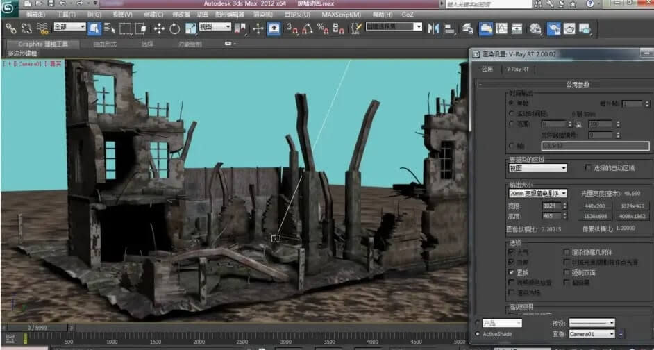Expand the 70mm output size preset dropdown

pyautogui.click(x=537, y=193)
